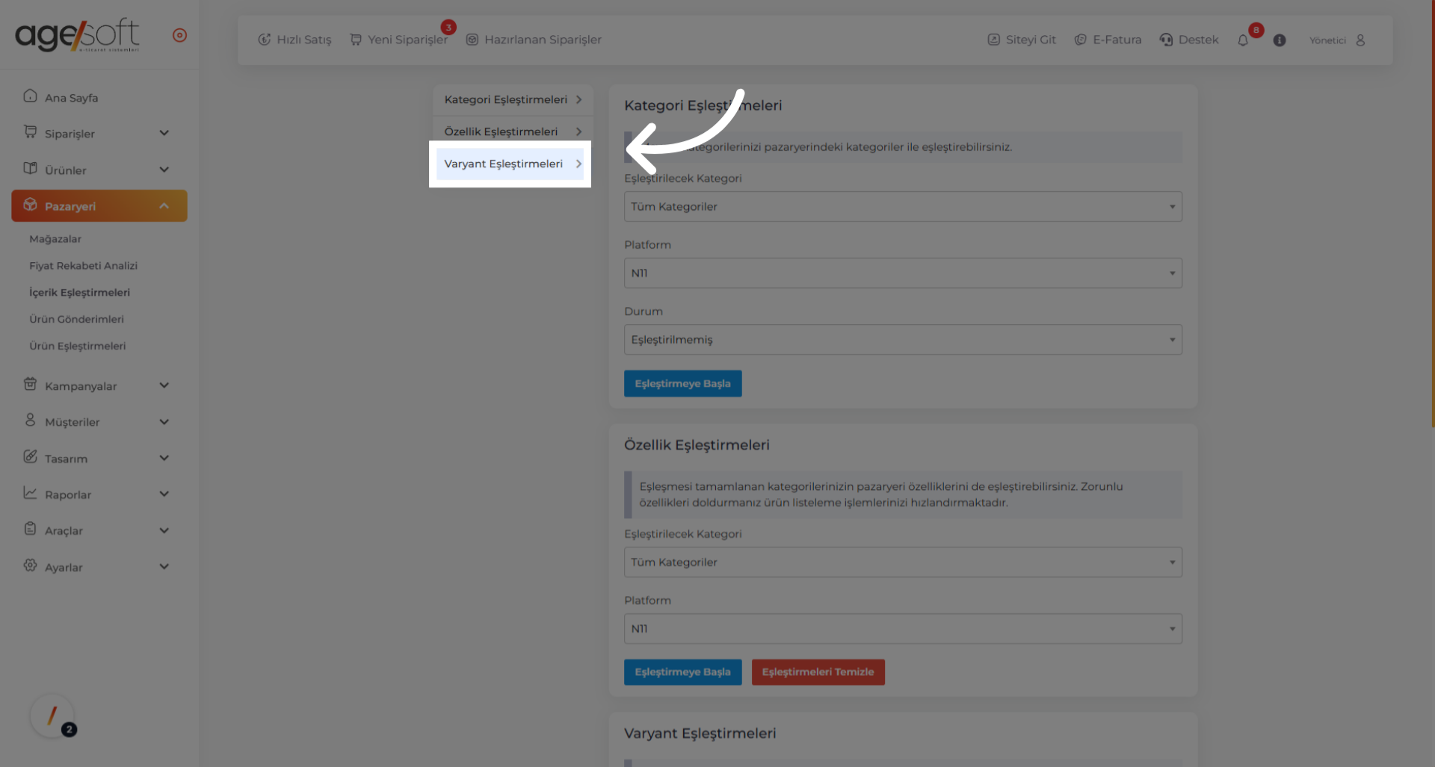The image size is (1435, 767).
Task: Click Eşleştirmeye Başla in Özellik section
Action: pos(682,672)
